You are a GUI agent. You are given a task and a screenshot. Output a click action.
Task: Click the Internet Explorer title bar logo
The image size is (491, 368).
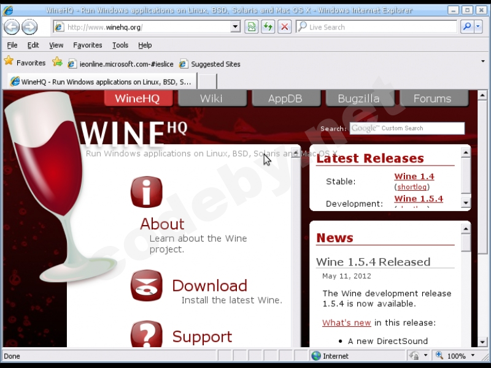click(x=8, y=10)
